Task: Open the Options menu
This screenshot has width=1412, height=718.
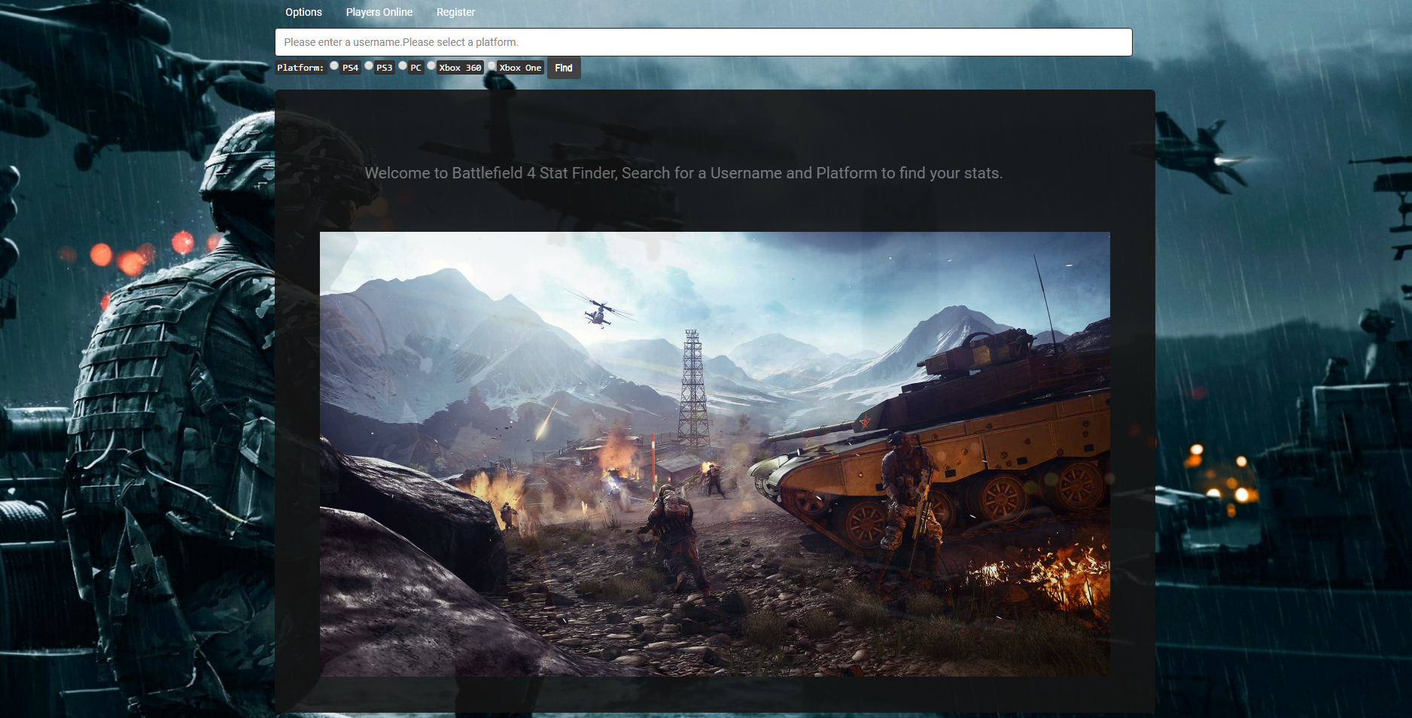Action: pos(303,12)
